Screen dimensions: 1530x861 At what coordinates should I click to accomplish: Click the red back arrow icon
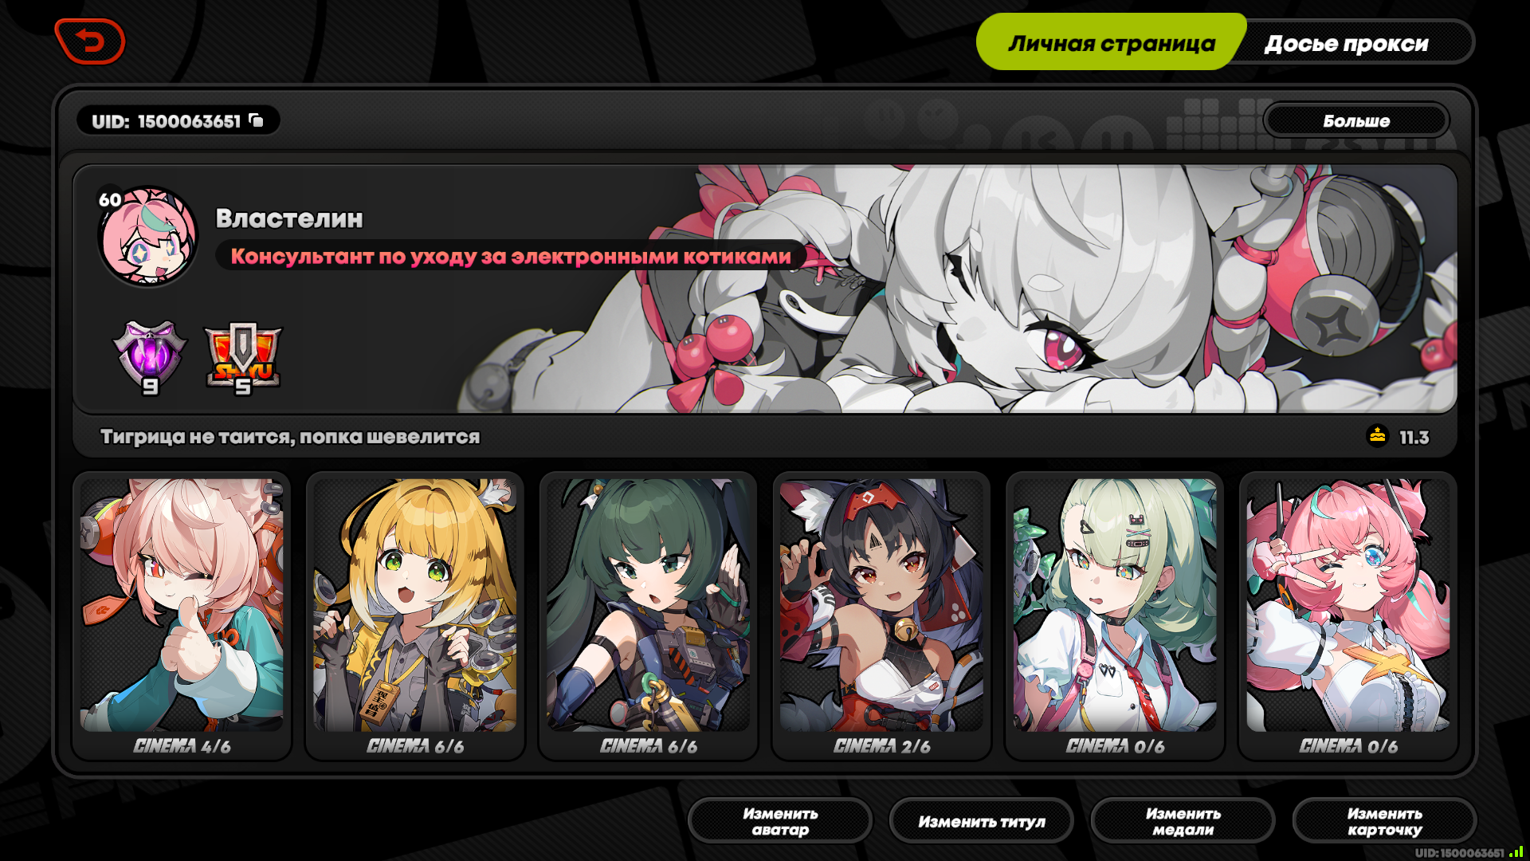(90, 41)
